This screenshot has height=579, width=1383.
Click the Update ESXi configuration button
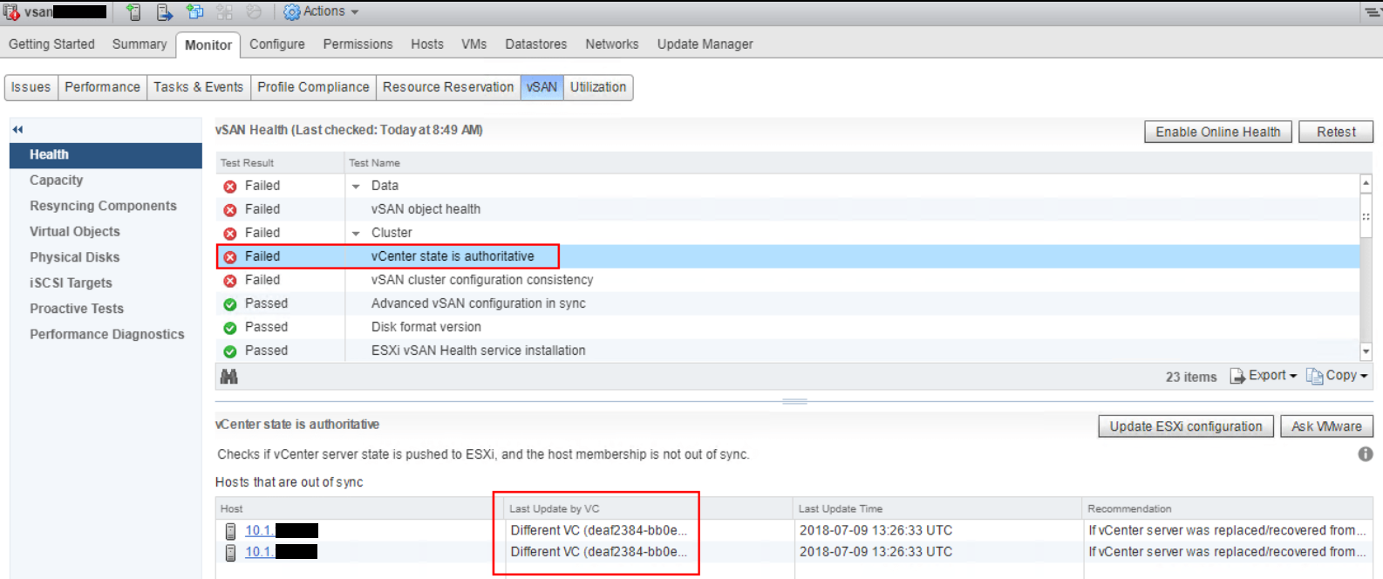click(1186, 426)
